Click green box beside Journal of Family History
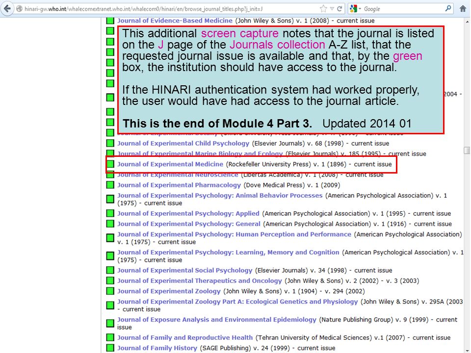This screenshot has width=471, height=353. tap(110, 348)
